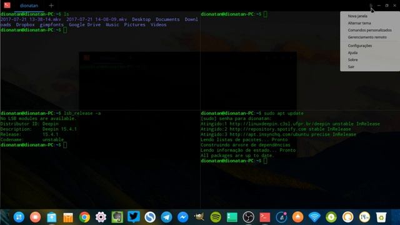This screenshot has height=225, width=400.
Task: Click 'Google Drive' in the ls output
Action: coord(84,25)
